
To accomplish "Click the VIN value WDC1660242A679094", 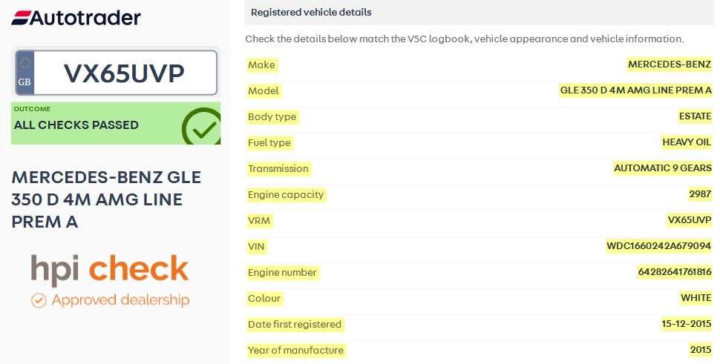I will (658, 246).
